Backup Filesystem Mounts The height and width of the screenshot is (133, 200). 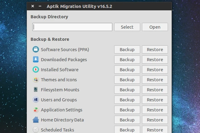(x=127, y=90)
